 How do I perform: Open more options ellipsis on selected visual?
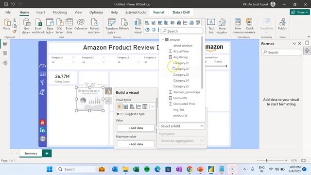tap(100, 85)
